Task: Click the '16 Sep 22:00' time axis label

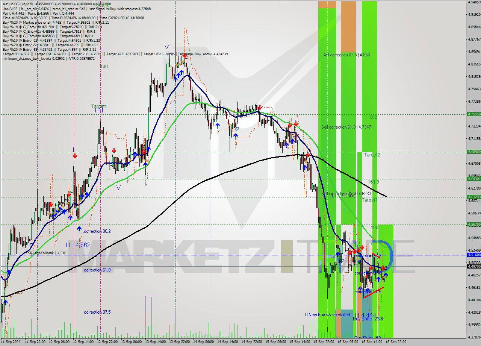Action: 395,342
